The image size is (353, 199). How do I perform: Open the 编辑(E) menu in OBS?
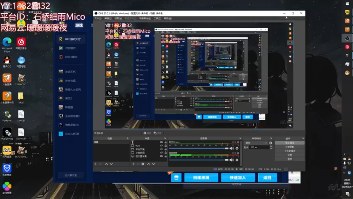click(x=108, y=18)
